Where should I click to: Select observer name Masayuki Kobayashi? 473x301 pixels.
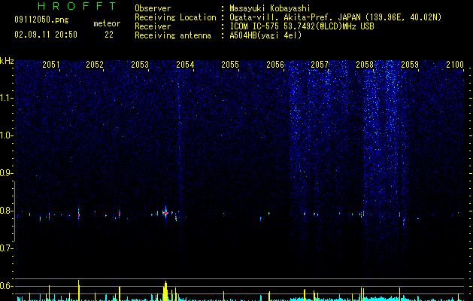pos(270,8)
